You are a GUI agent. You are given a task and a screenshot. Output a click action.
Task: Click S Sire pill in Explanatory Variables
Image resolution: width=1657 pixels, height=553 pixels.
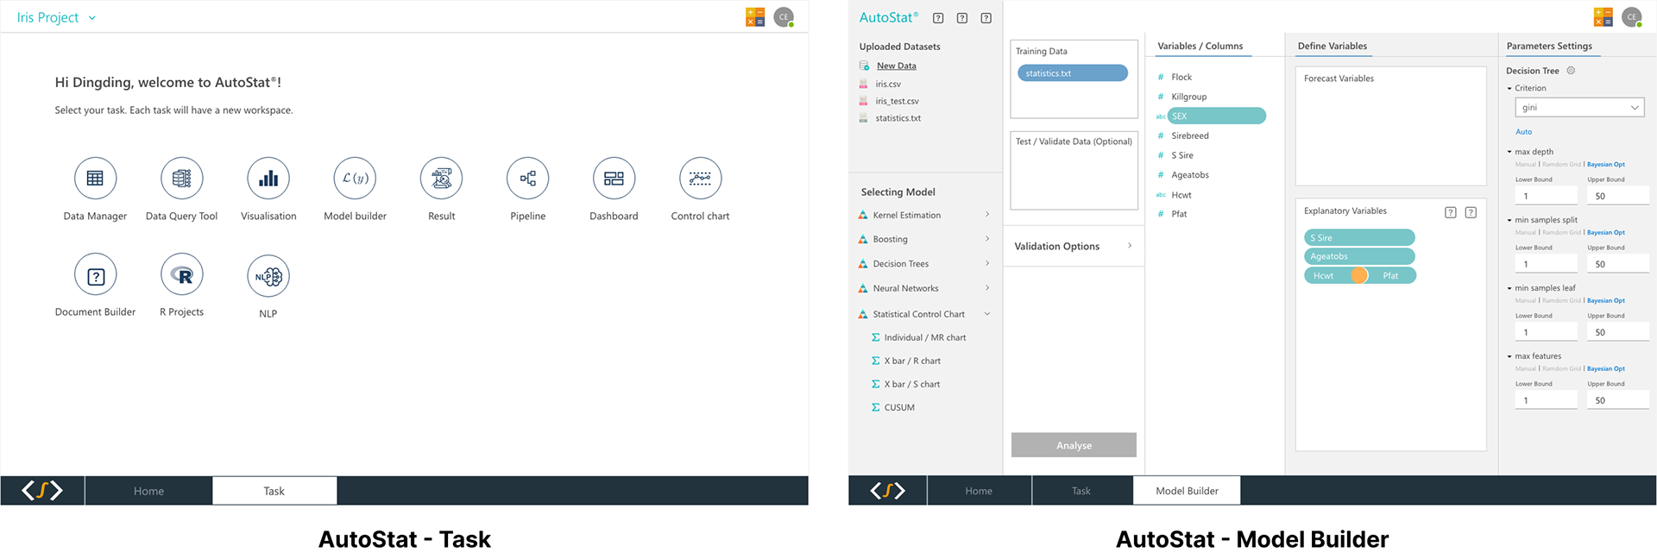[1359, 237]
